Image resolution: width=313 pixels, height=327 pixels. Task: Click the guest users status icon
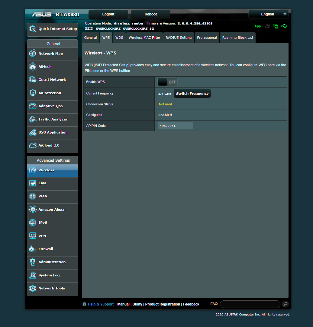267,26
